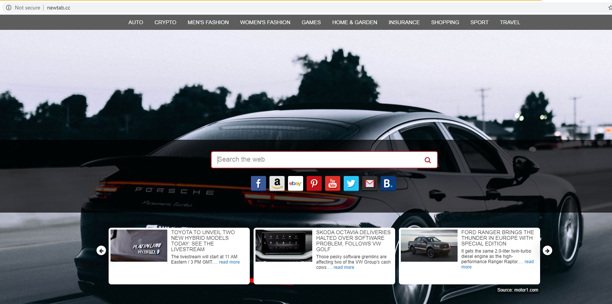
Task: Open the Amazon shortcut icon
Action: pos(277,184)
